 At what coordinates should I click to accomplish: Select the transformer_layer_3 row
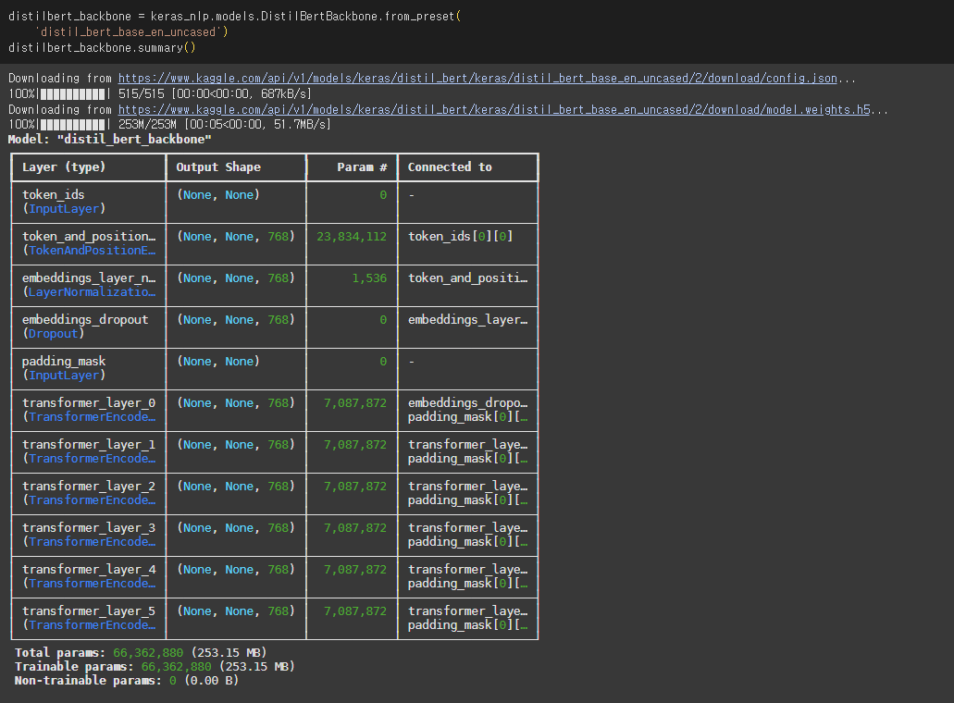pos(275,536)
